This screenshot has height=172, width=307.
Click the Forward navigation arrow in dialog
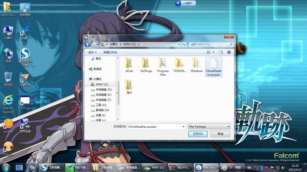click(x=94, y=45)
